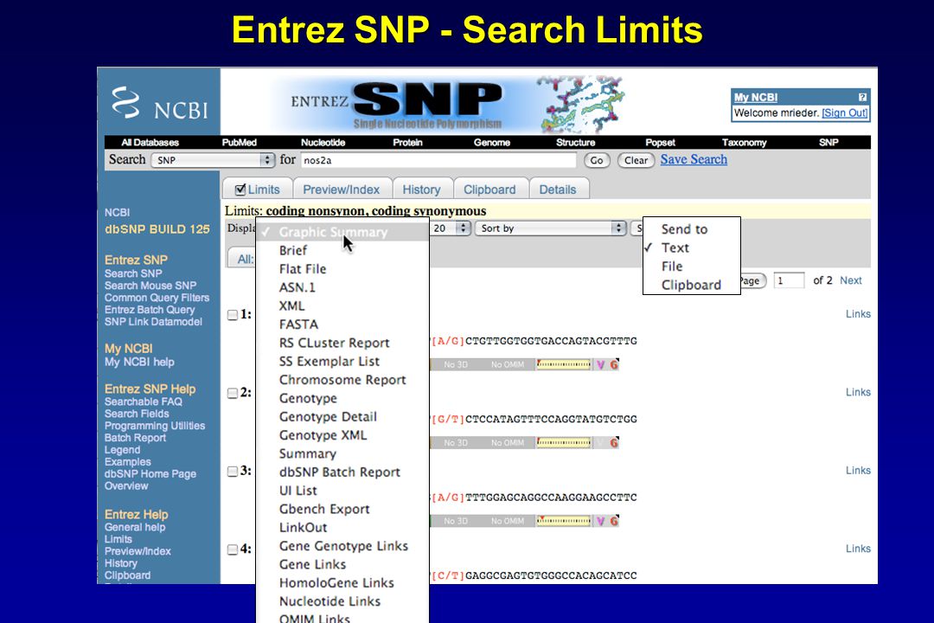Click the red G icon in result 3
This screenshot has height=623, width=934.
coord(613,521)
